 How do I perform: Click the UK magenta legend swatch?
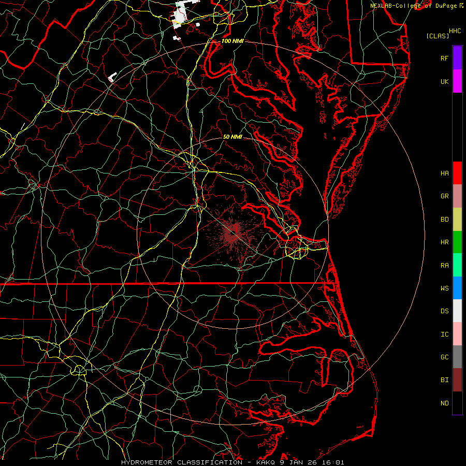(457, 81)
